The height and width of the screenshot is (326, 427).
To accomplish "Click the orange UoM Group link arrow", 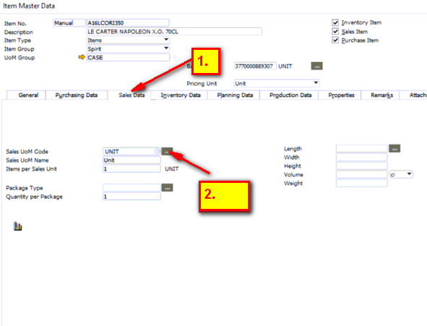I will 82,57.
